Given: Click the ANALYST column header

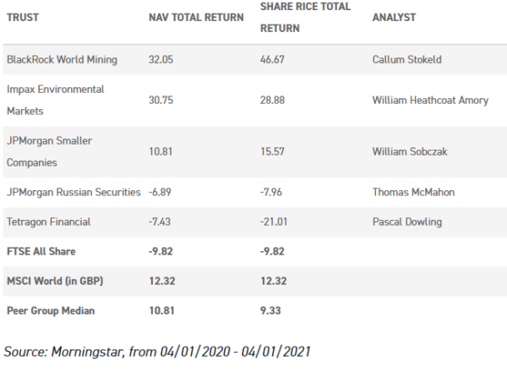Looking at the screenshot, I should click(394, 17).
